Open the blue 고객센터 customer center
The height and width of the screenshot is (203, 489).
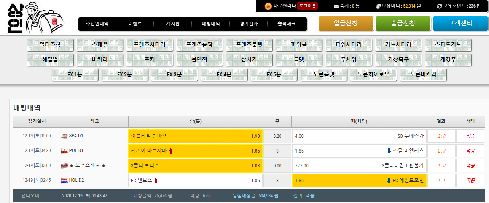pyautogui.click(x=460, y=24)
